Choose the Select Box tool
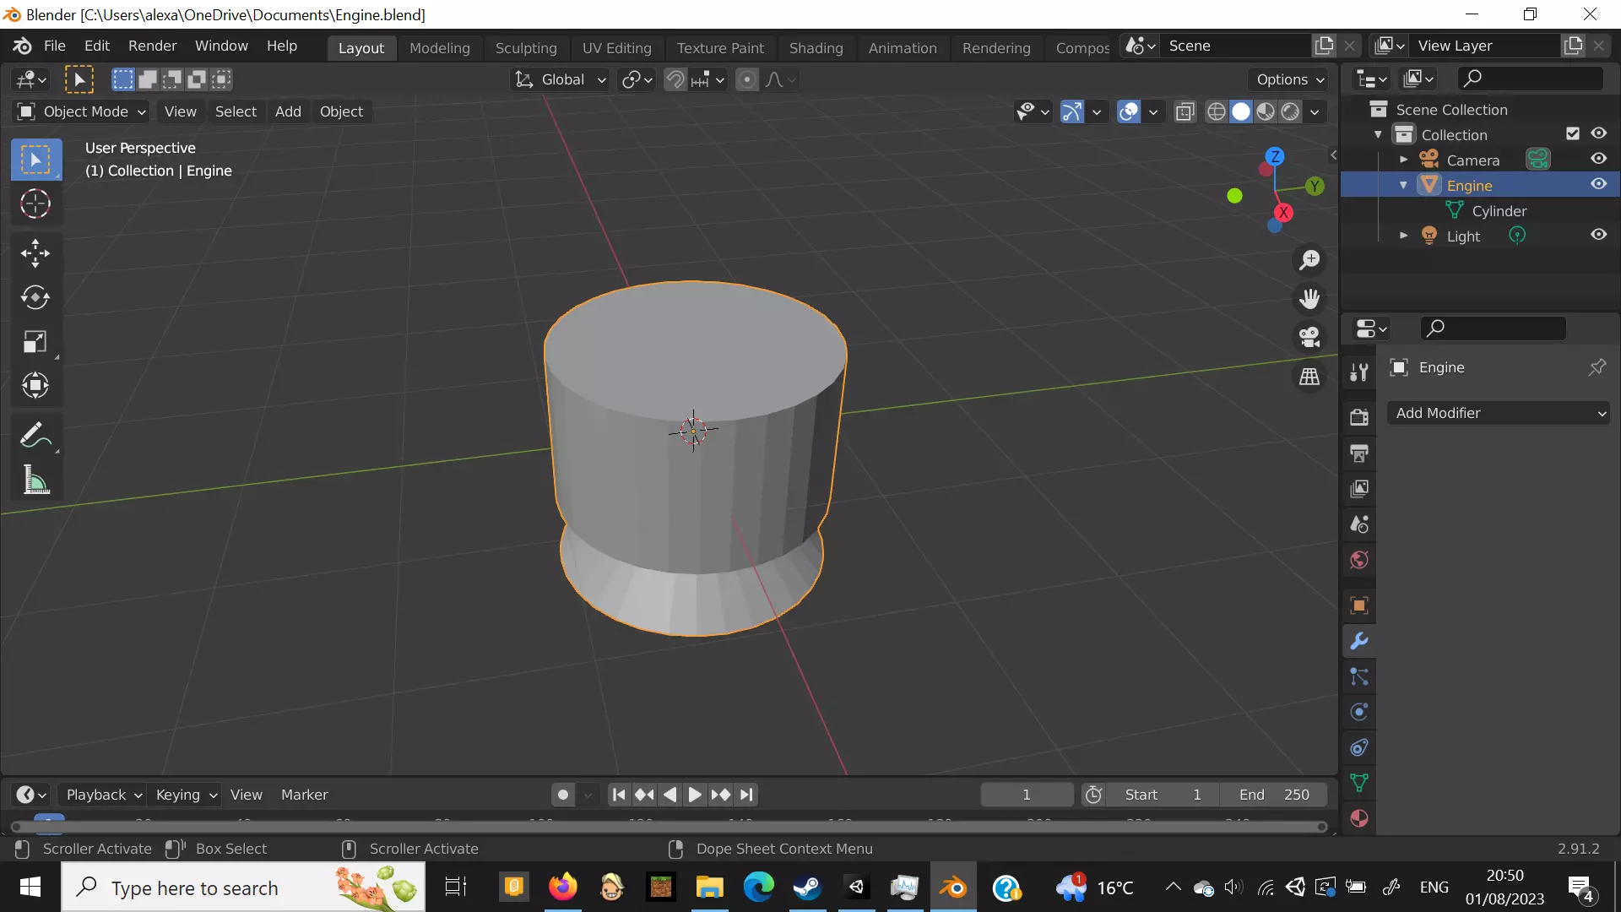The width and height of the screenshot is (1621, 912). 35,160
